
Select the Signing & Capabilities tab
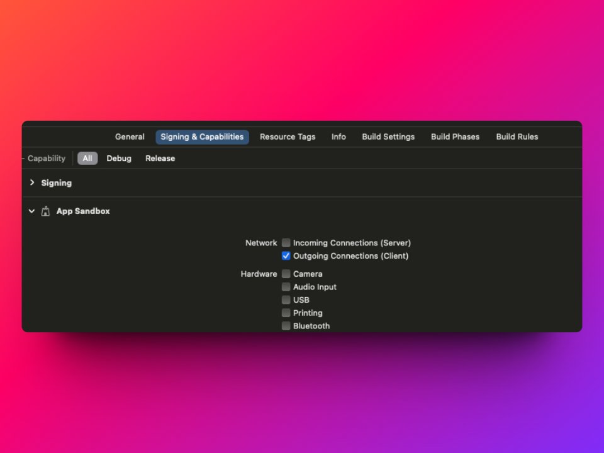point(202,137)
